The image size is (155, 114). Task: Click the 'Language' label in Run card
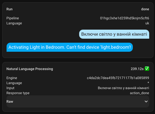[14, 23]
